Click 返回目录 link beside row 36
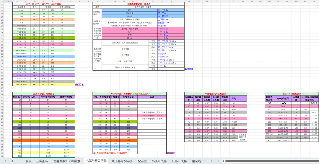 click(x=79, y=85)
